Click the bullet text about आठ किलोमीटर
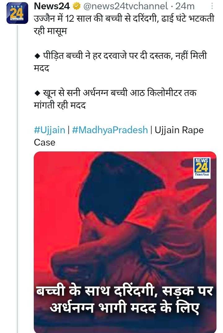Screen dimensions: 223x333 click(x=115, y=99)
